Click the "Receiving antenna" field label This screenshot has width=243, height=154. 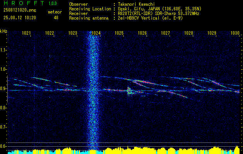(x=89, y=18)
